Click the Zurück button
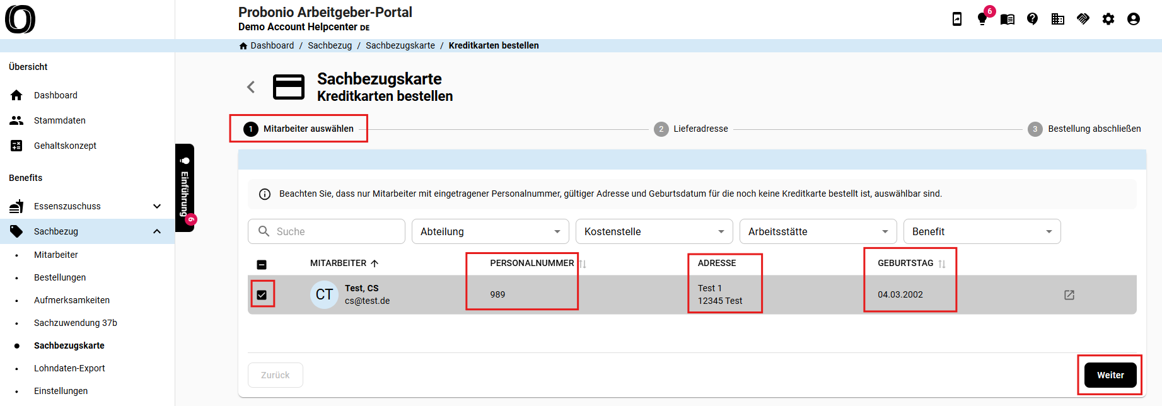Viewport: 1162px width, 406px height. pyautogui.click(x=276, y=375)
